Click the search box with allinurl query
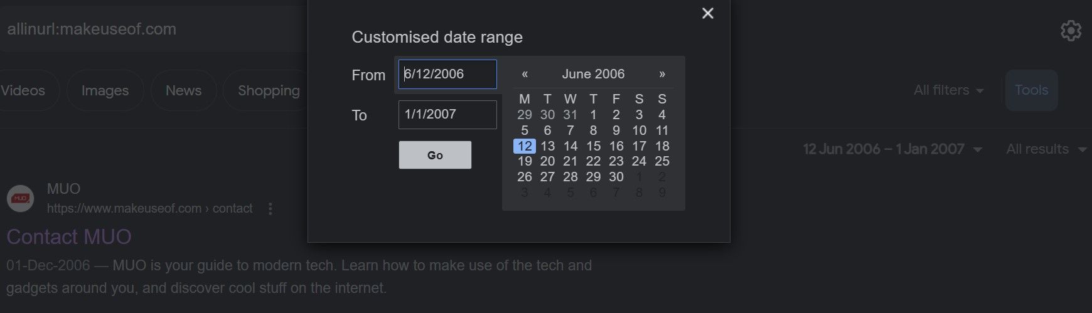 151,29
